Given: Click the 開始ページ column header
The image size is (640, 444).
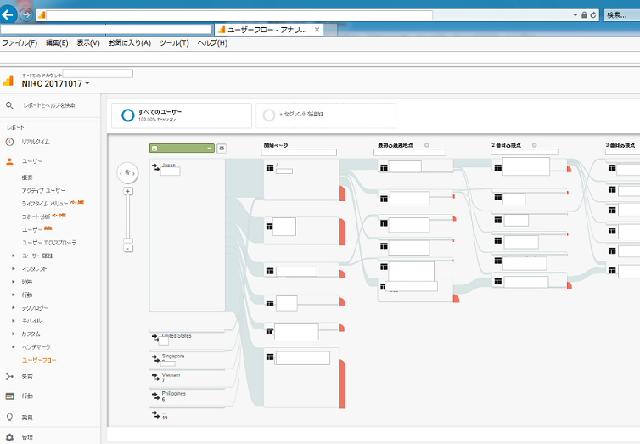Looking at the screenshot, I should (276, 145).
